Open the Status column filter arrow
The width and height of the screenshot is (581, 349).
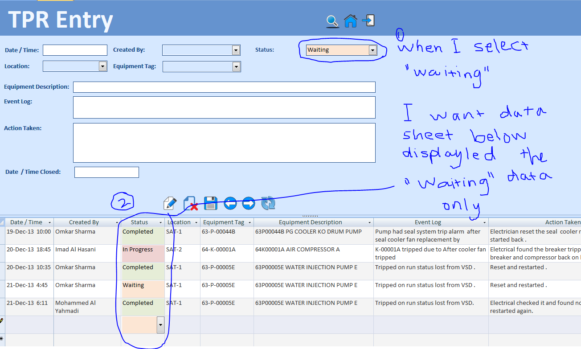(x=161, y=222)
